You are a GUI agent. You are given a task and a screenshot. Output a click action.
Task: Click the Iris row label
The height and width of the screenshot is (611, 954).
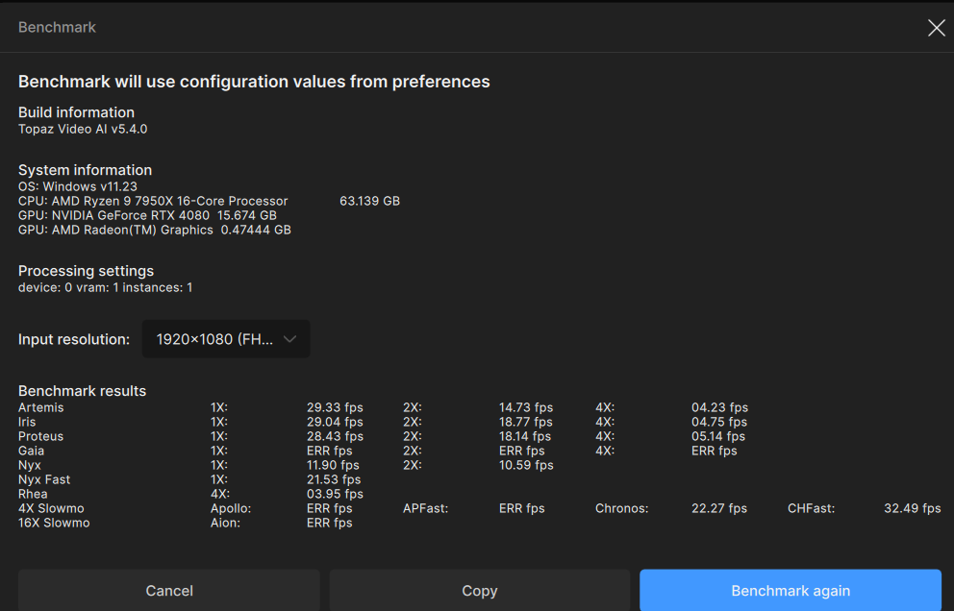27,422
